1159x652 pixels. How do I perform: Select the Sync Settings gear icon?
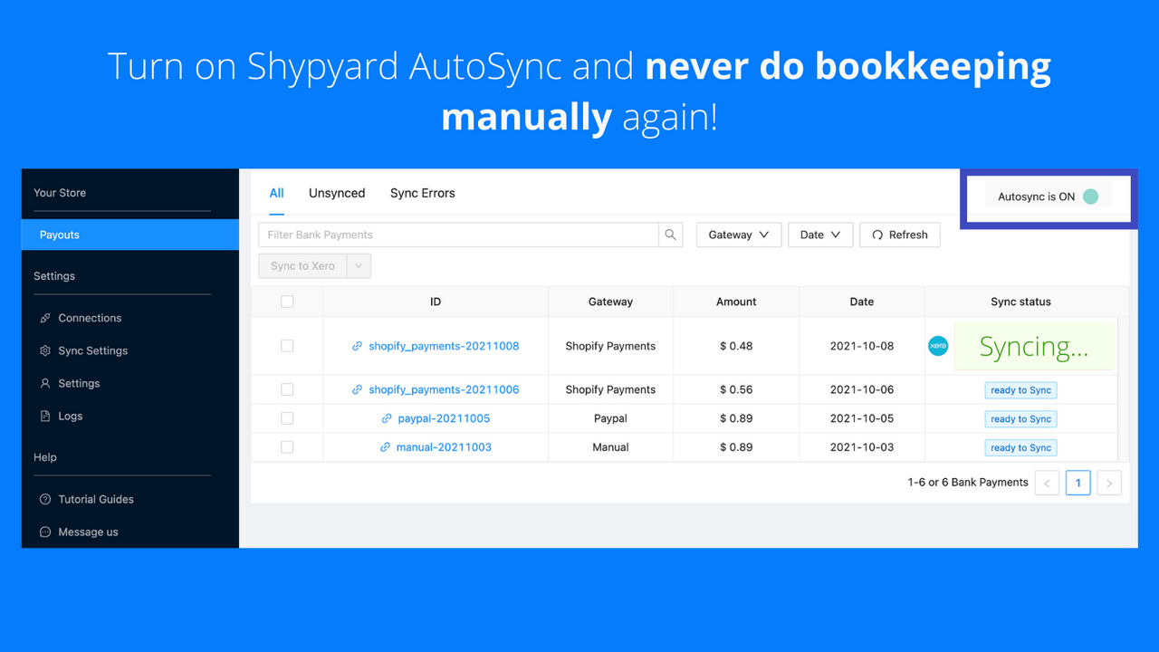tap(46, 350)
